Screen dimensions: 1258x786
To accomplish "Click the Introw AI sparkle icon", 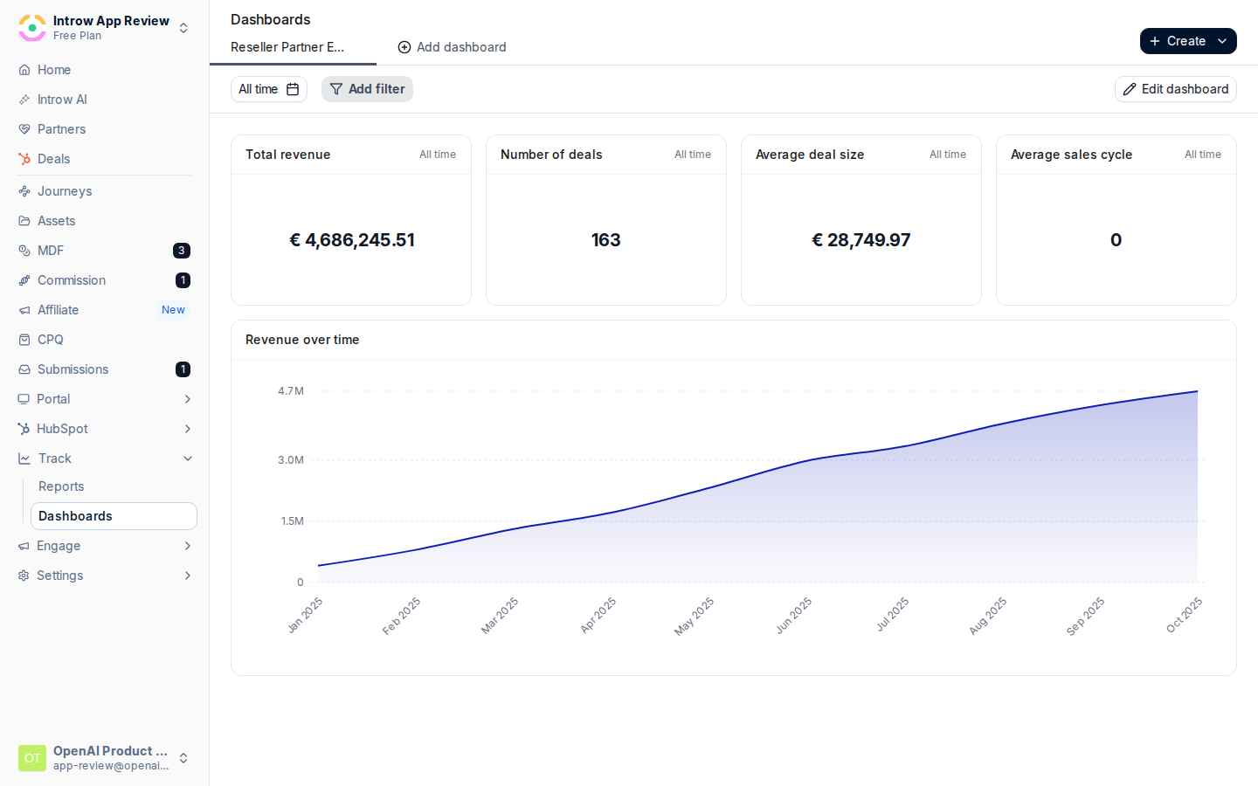I will 24,100.
